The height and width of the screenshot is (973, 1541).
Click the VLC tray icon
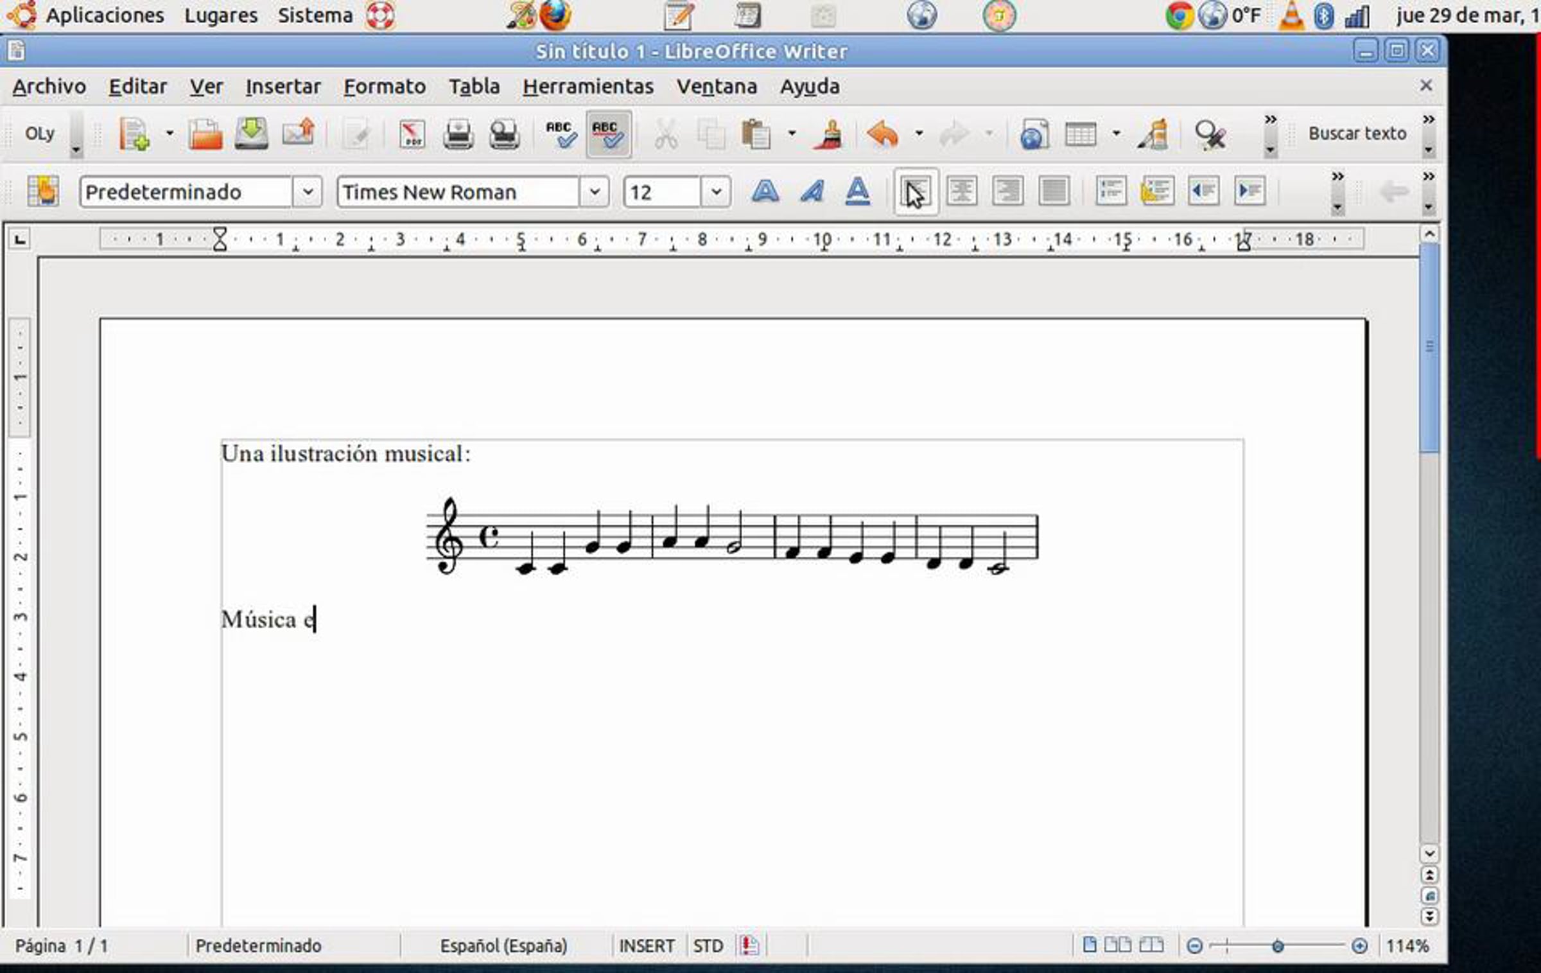[x=1291, y=15]
